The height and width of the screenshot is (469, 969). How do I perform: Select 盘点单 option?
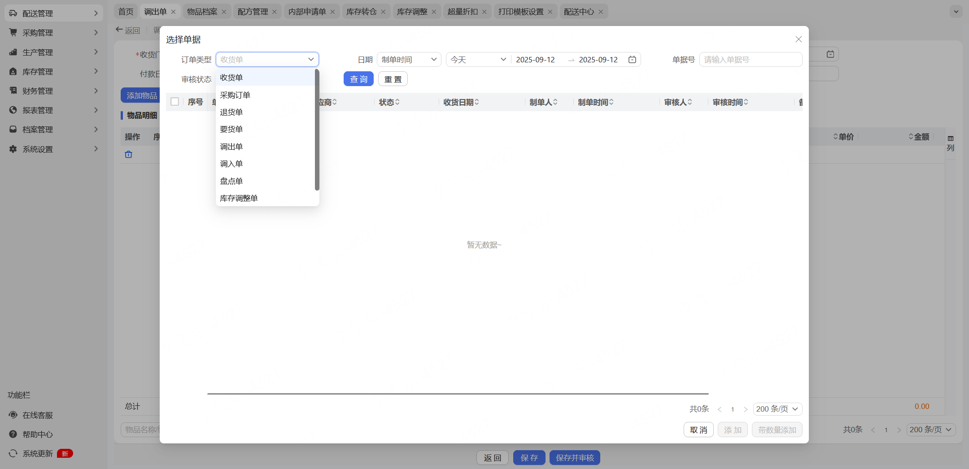click(x=266, y=181)
